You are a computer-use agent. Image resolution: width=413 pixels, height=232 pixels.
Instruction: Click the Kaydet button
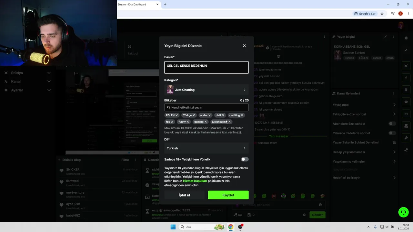pos(228,195)
